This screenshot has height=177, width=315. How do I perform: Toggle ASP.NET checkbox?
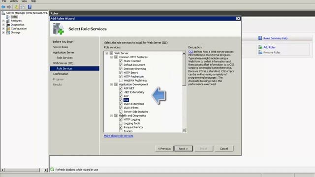[121, 88]
